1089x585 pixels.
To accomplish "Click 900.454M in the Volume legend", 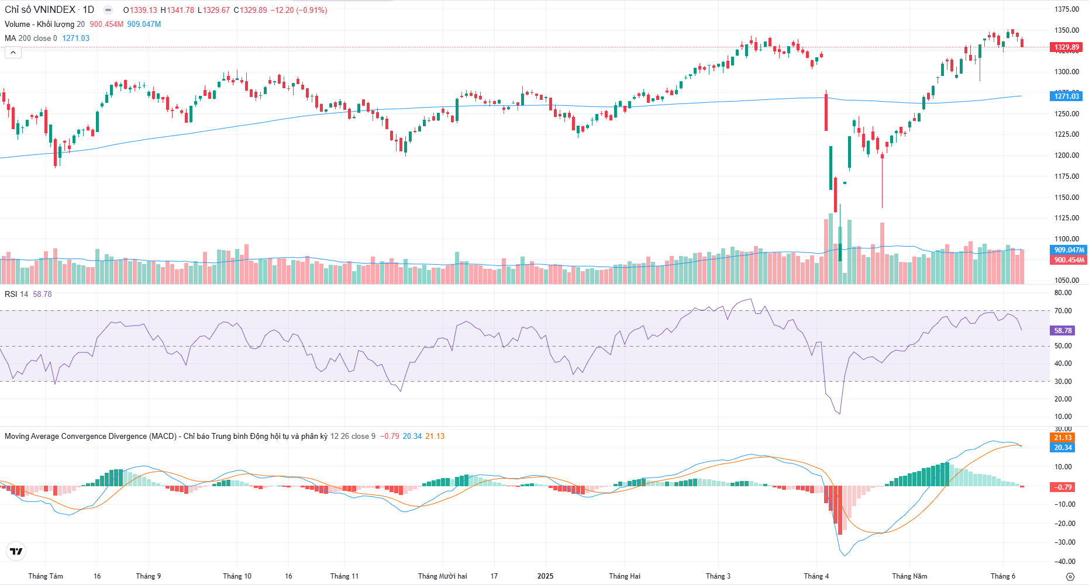I will [106, 24].
